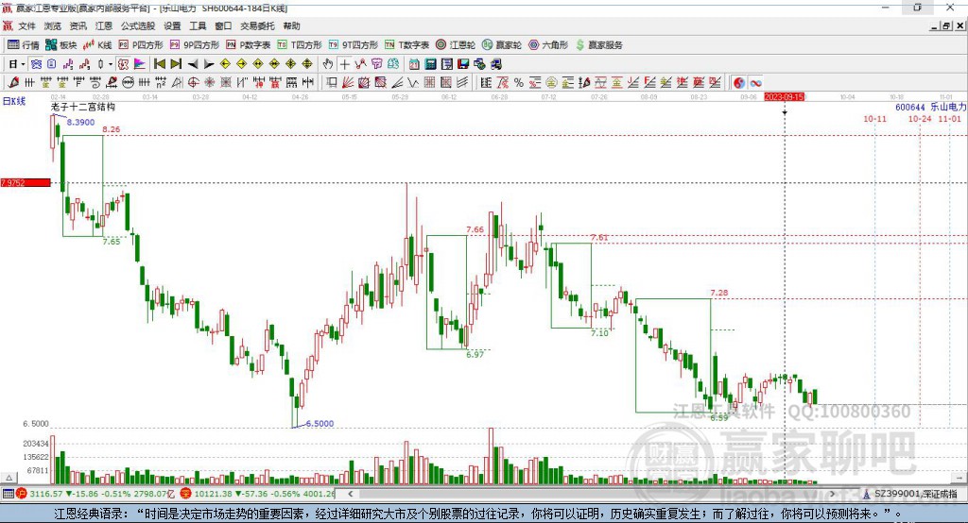Open the 江恩轮 Gann wheel
This screenshot has width=968, height=523.
click(x=456, y=45)
